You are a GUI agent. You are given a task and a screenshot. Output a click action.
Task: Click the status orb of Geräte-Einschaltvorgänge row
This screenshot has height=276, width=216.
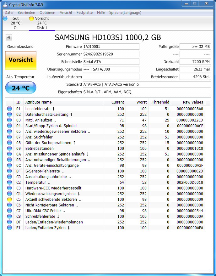9,165
